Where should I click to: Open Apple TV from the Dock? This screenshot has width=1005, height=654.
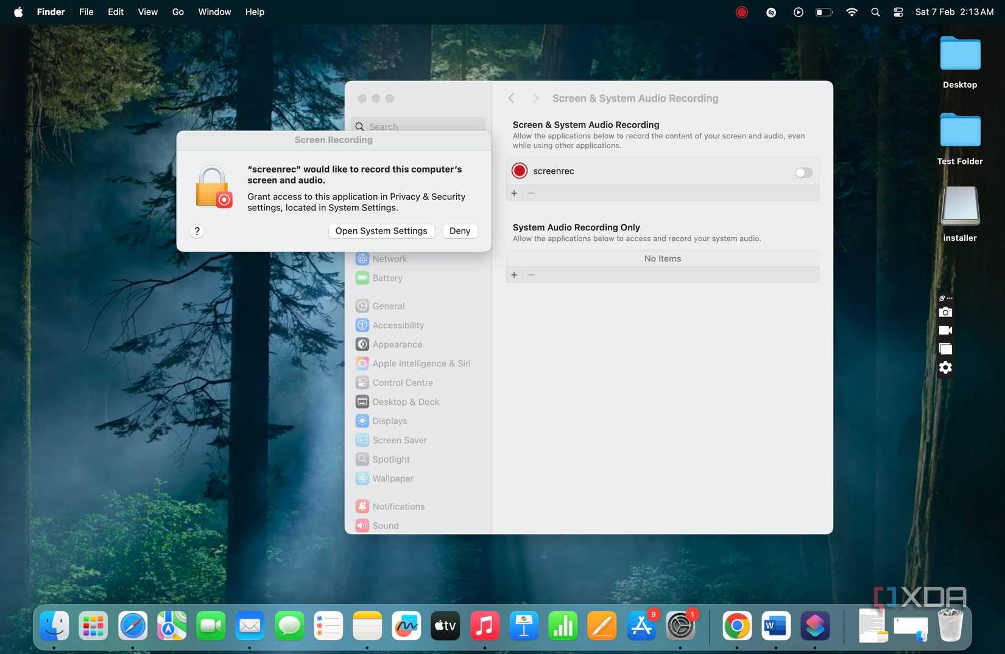point(445,626)
